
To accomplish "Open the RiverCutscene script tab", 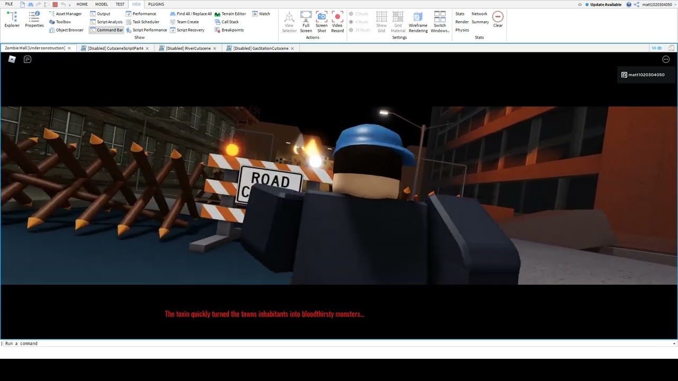I will pyautogui.click(x=188, y=48).
